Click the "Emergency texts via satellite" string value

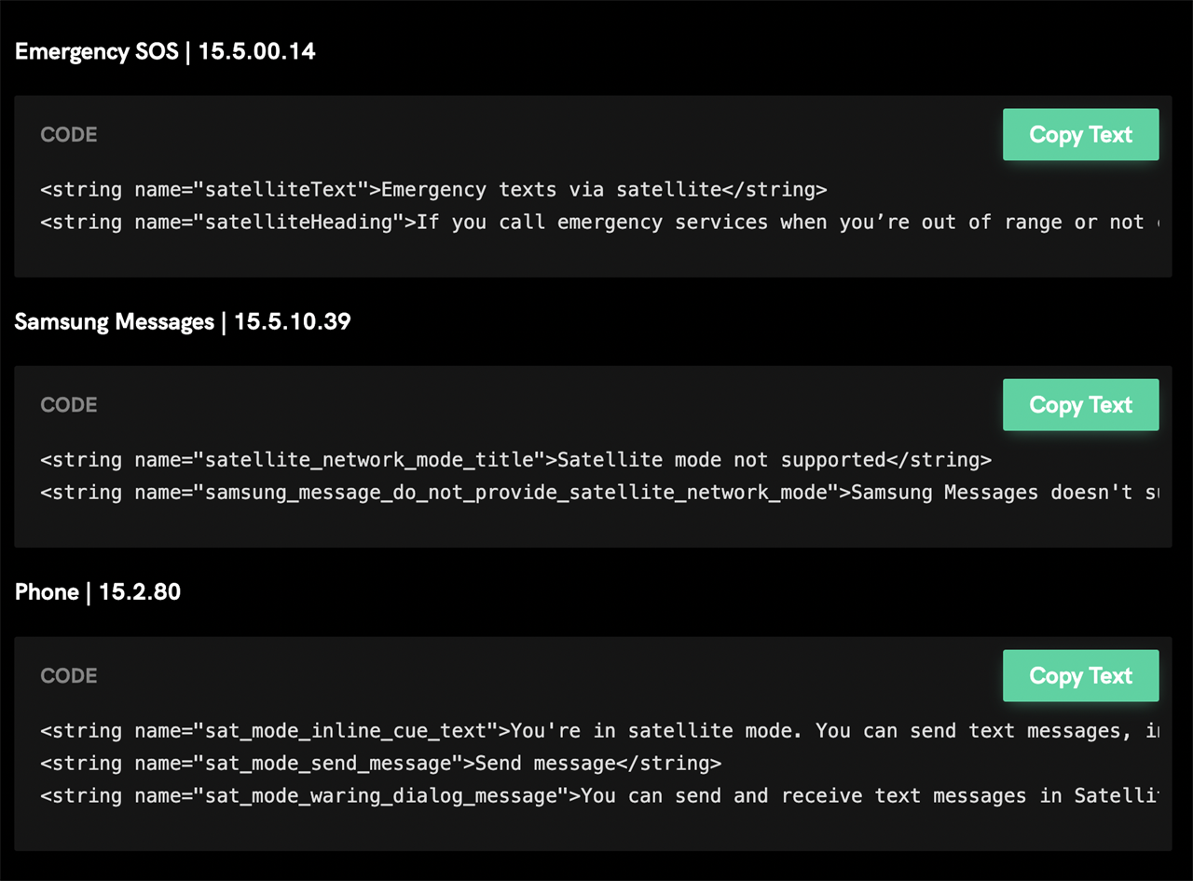tap(551, 190)
